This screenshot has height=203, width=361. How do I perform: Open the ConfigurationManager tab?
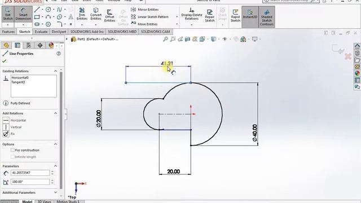tap(29, 45)
